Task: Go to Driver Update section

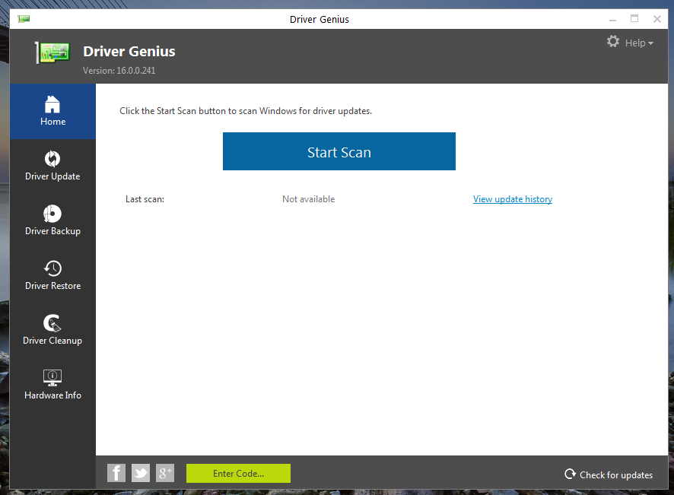Action: [52, 166]
